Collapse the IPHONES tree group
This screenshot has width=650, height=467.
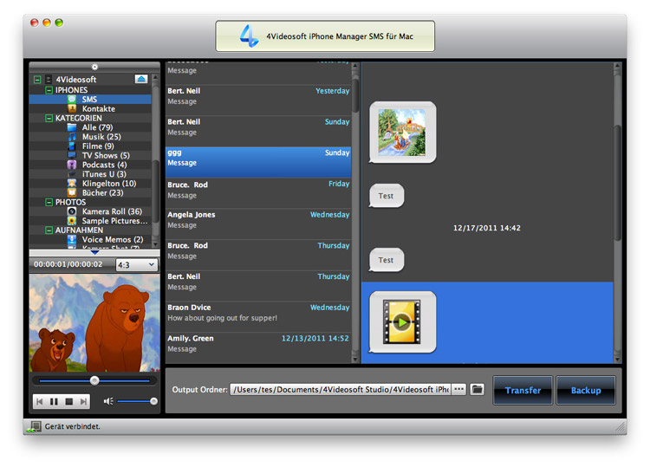49,90
